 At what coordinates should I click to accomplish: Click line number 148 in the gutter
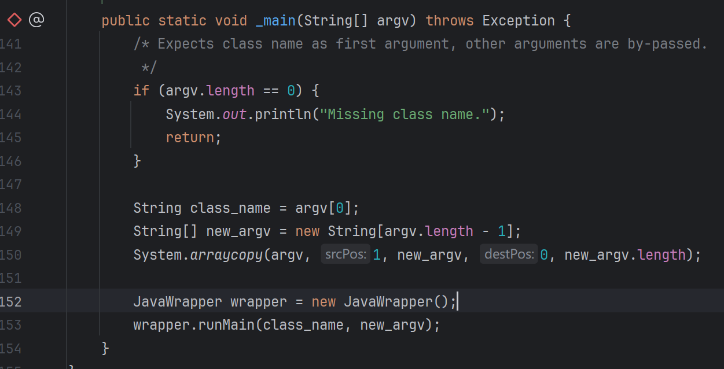point(11,208)
